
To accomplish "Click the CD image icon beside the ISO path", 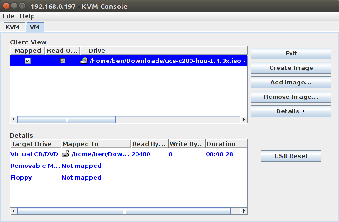I will (84, 61).
